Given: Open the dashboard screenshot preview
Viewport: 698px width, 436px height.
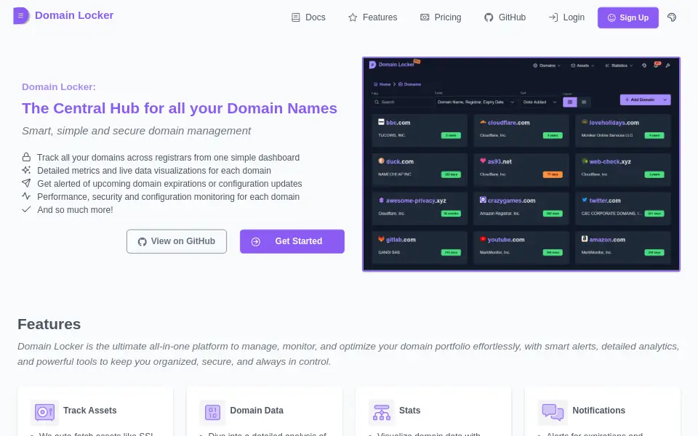Looking at the screenshot, I should tap(521, 164).
